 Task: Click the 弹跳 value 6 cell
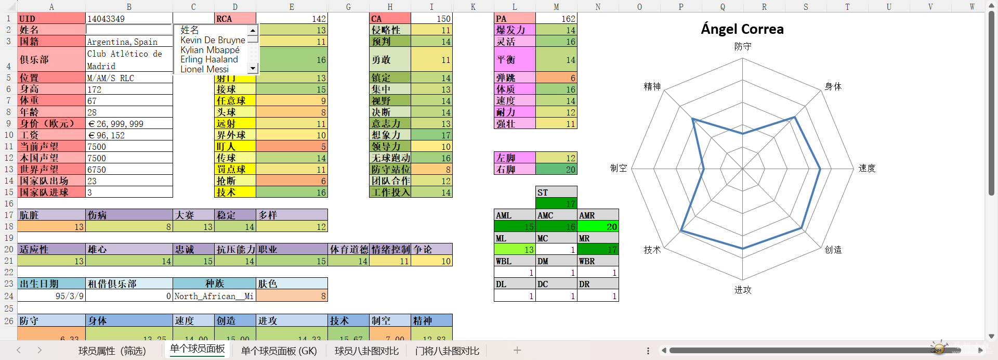[x=556, y=78]
